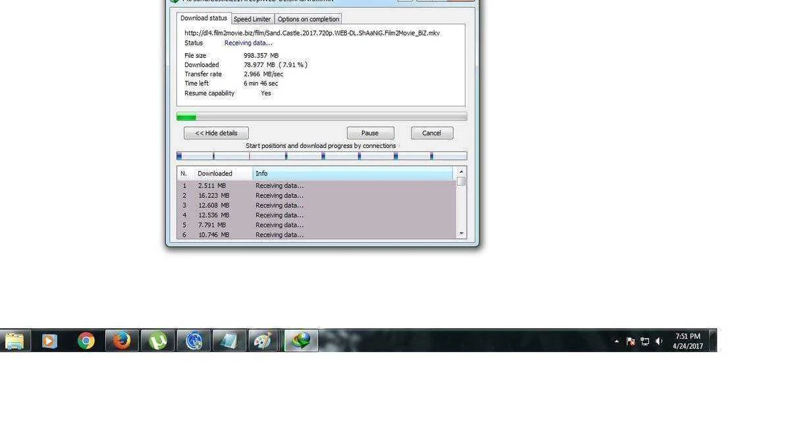Screen dimensions: 790x444
Task: Open Mozilla Firefox from the taskbar
Action: point(122,341)
